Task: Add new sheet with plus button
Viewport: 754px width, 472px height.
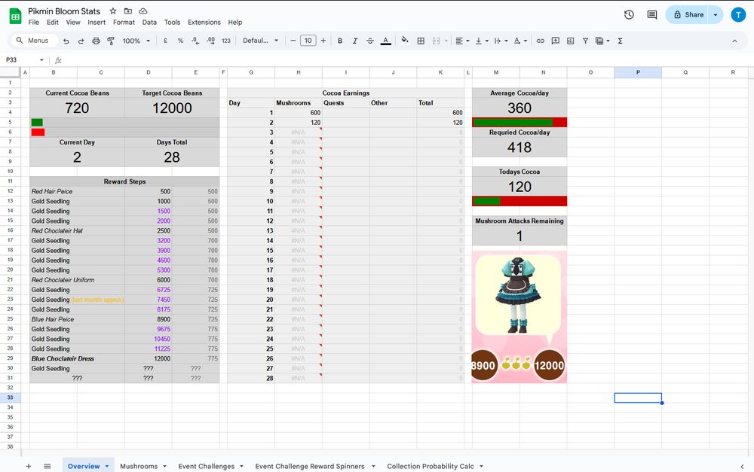Action: point(29,466)
